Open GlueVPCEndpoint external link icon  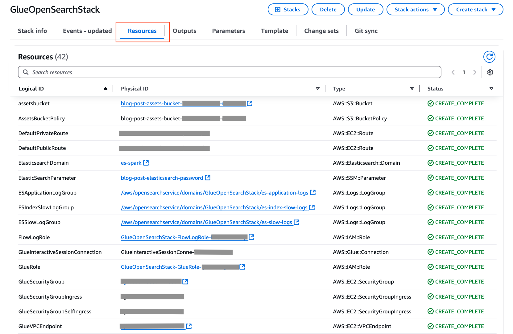(189, 326)
